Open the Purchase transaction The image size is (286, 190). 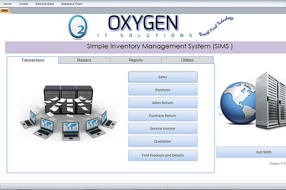pos(163,90)
